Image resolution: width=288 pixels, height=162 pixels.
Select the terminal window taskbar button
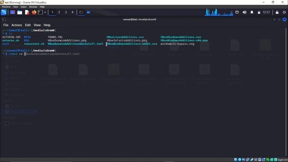tap(81, 12)
